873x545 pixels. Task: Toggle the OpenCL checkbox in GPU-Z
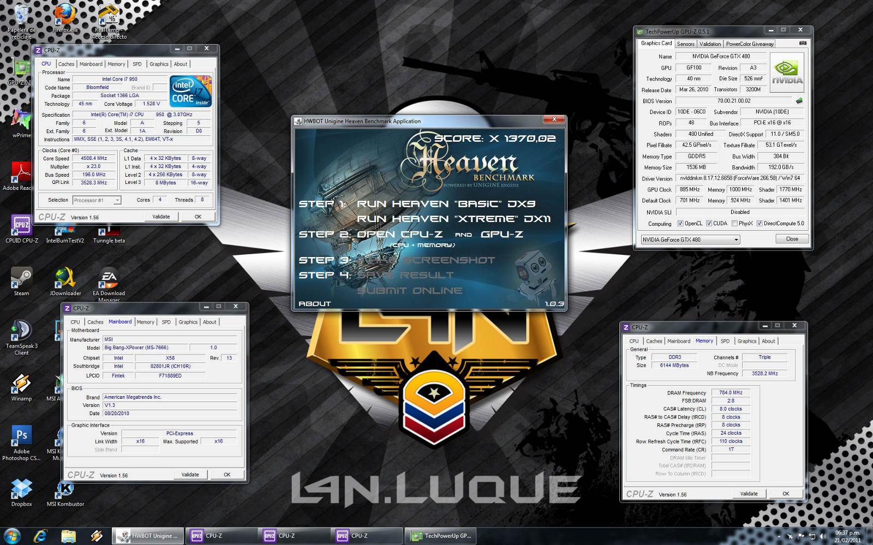(x=680, y=223)
